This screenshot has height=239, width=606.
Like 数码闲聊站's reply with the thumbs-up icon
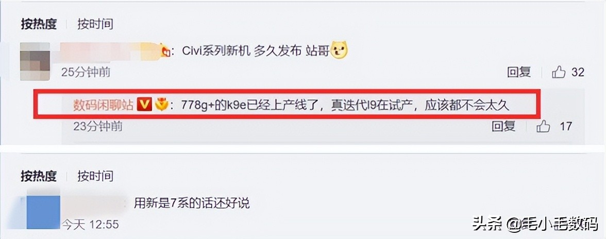pos(543,126)
